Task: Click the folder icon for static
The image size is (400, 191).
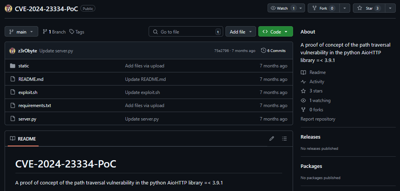Action: [13, 66]
